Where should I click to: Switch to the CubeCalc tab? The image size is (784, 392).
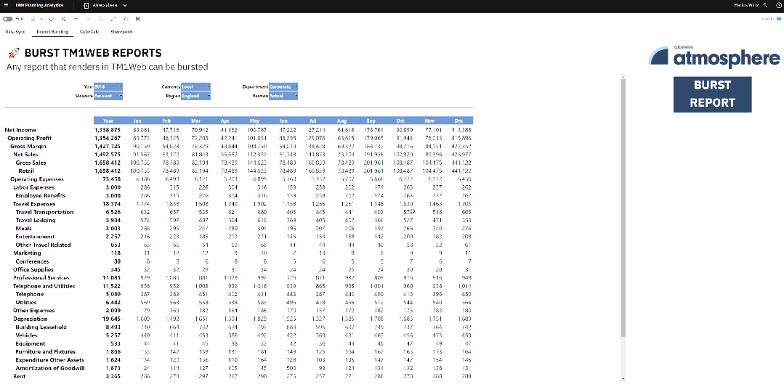pos(89,31)
